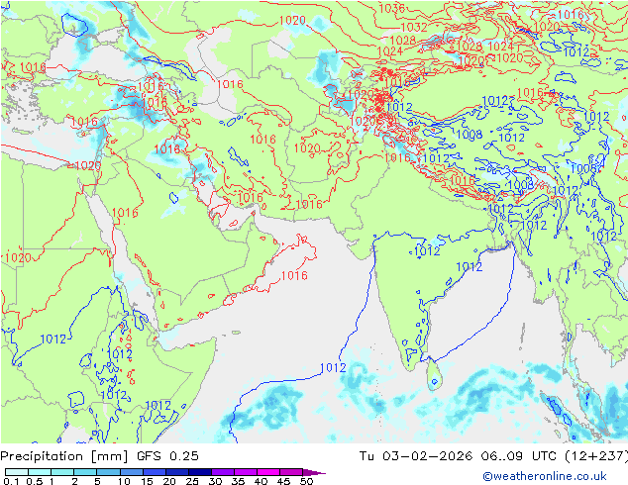The image size is (628, 485).
Task: Click the forecast offset (12+237) text
Action: [x=596, y=456]
